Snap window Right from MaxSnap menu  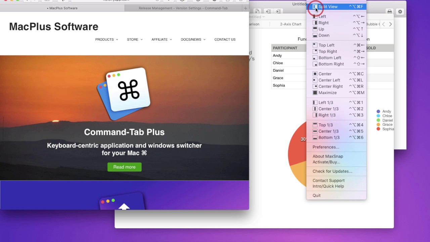pyautogui.click(x=336, y=23)
